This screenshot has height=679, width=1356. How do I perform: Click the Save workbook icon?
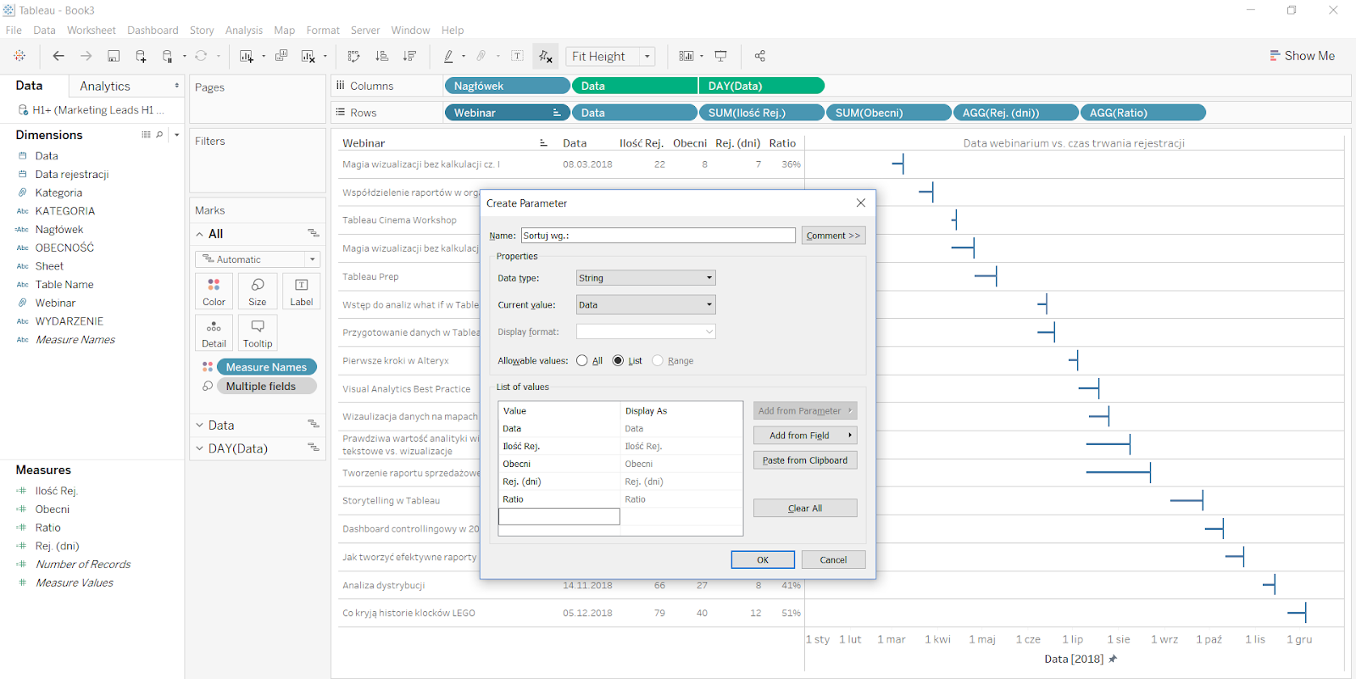click(114, 56)
